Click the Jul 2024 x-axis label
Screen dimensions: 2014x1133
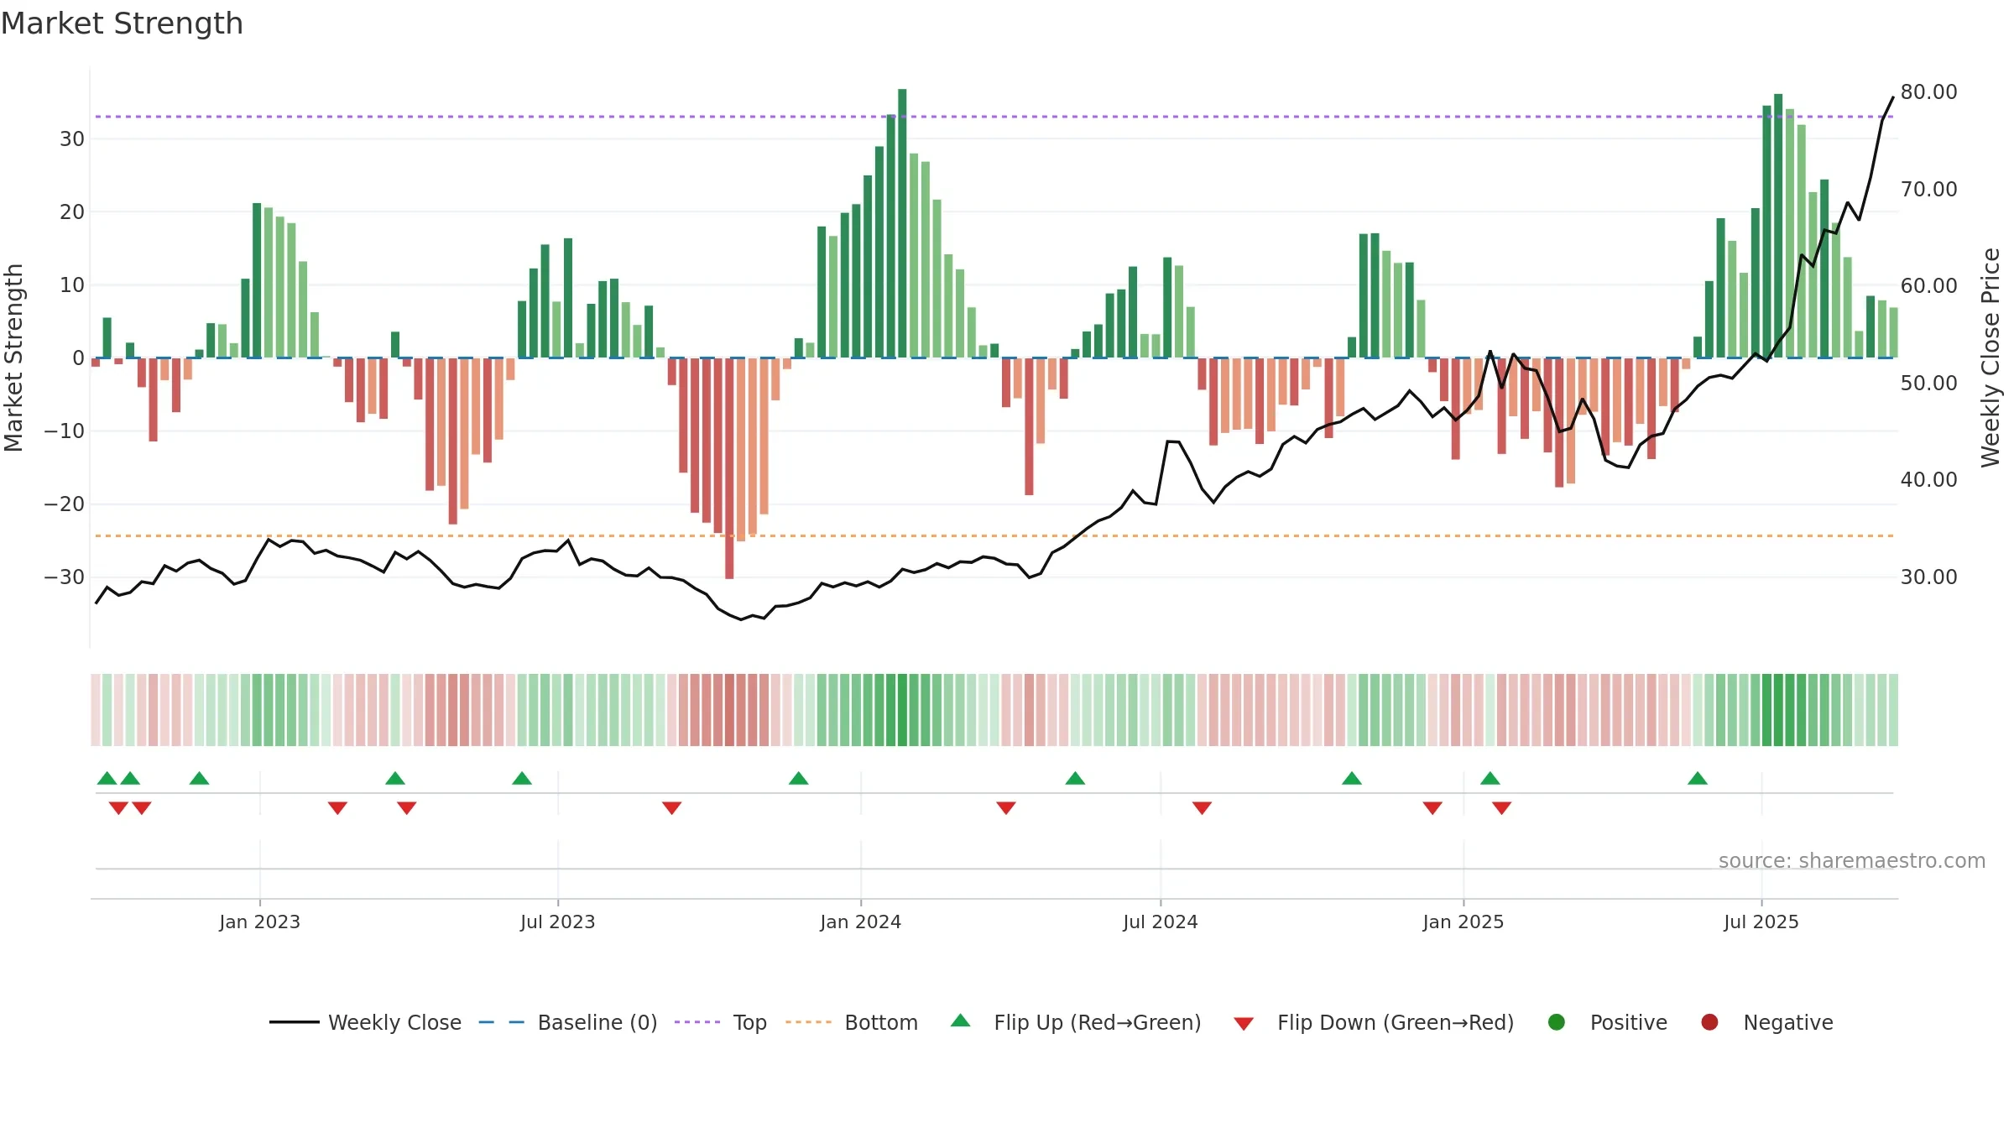point(1161,922)
